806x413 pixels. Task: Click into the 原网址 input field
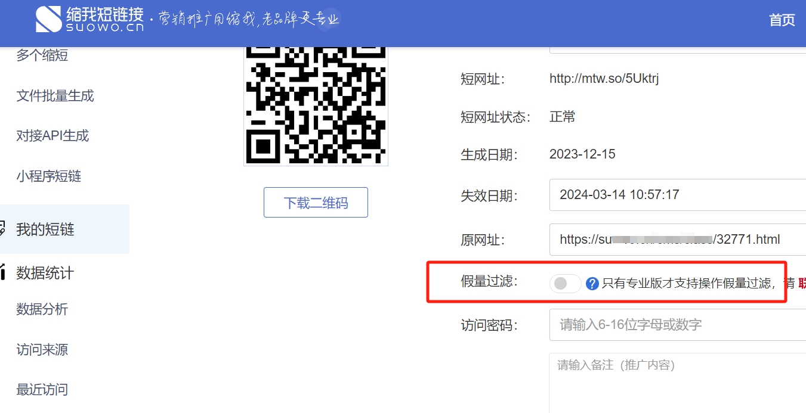[677, 240]
